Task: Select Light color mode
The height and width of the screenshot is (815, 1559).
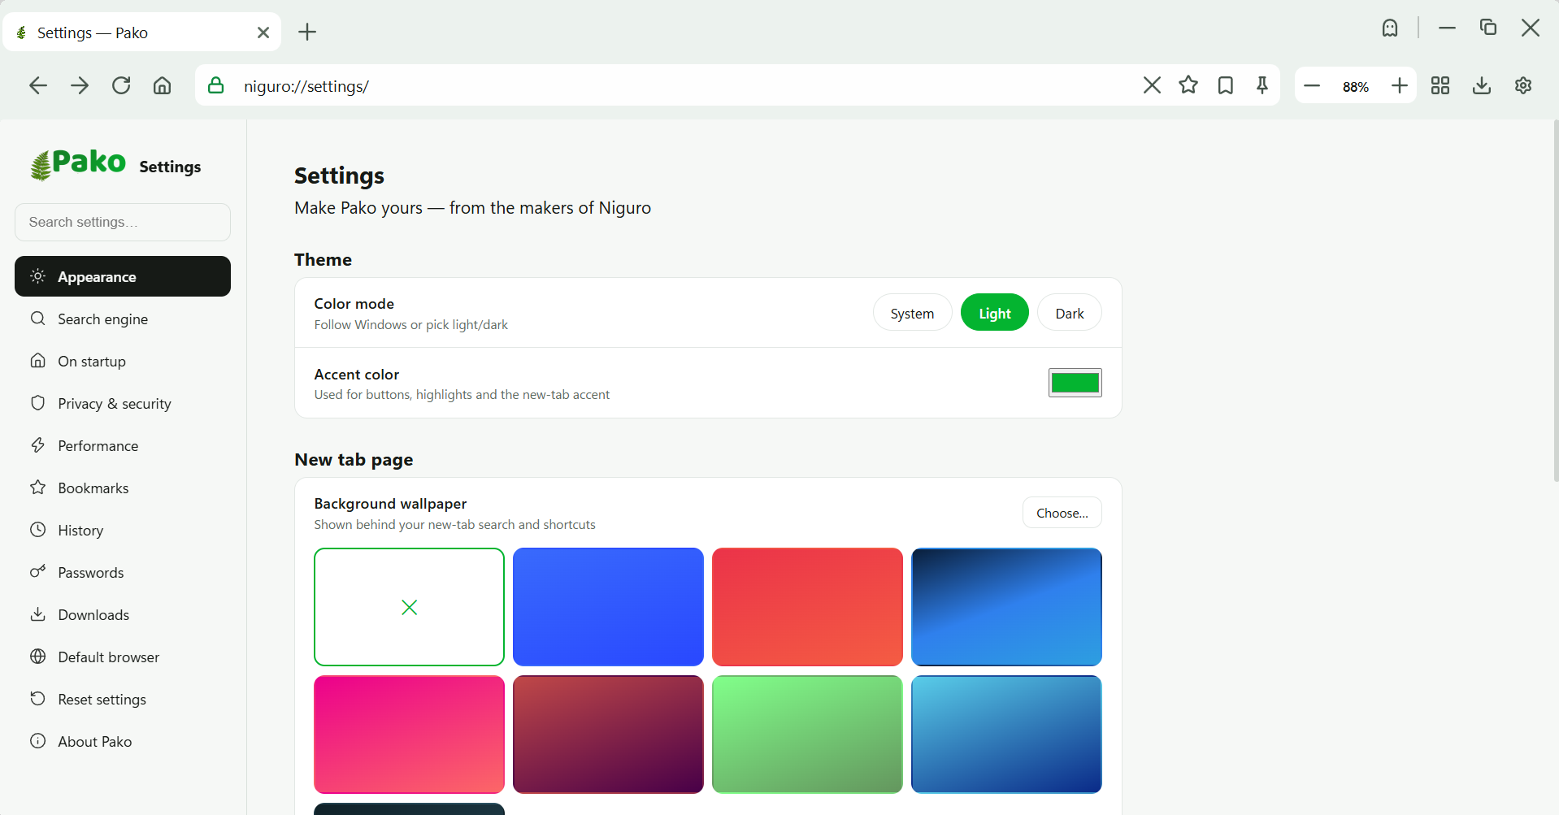Action: (995, 313)
